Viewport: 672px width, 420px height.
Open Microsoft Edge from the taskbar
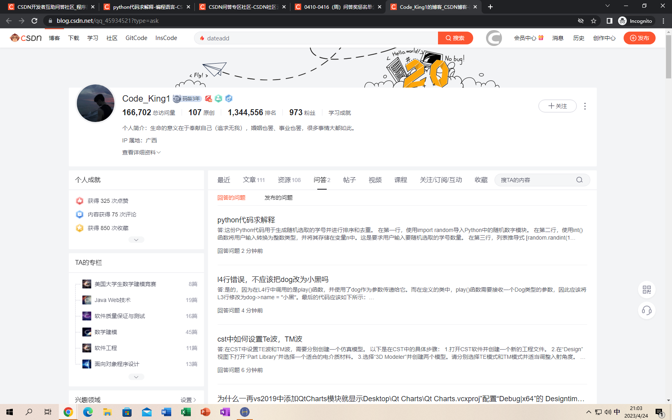coord(88,412)
